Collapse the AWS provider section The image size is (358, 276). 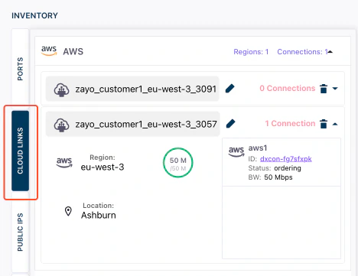click(x=330, y=52)
